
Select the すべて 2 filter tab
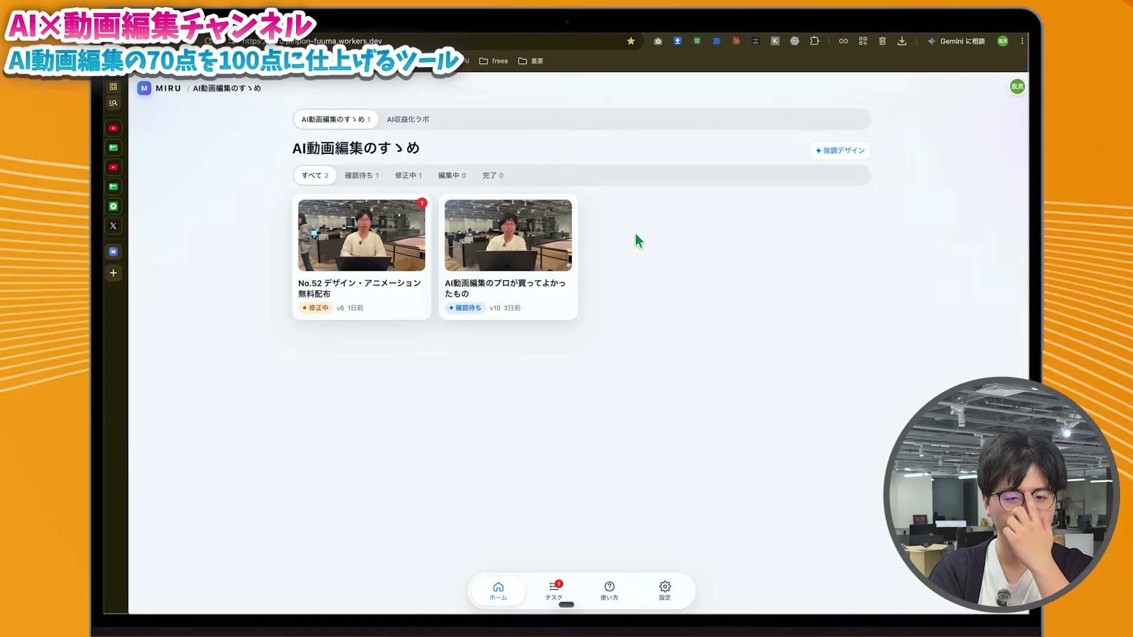(315, 175)
